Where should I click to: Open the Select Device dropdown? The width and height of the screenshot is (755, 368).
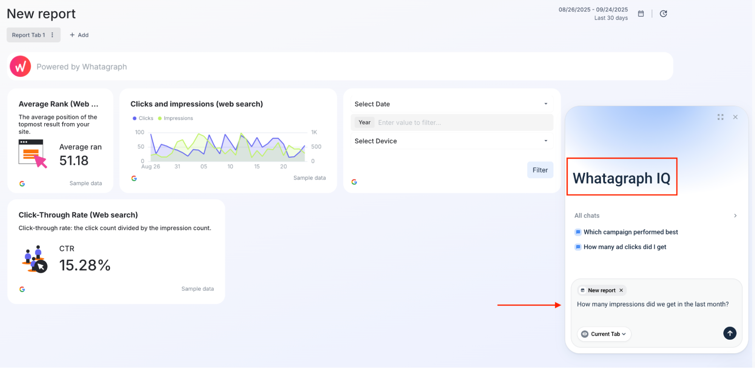[x=451, y=141]
